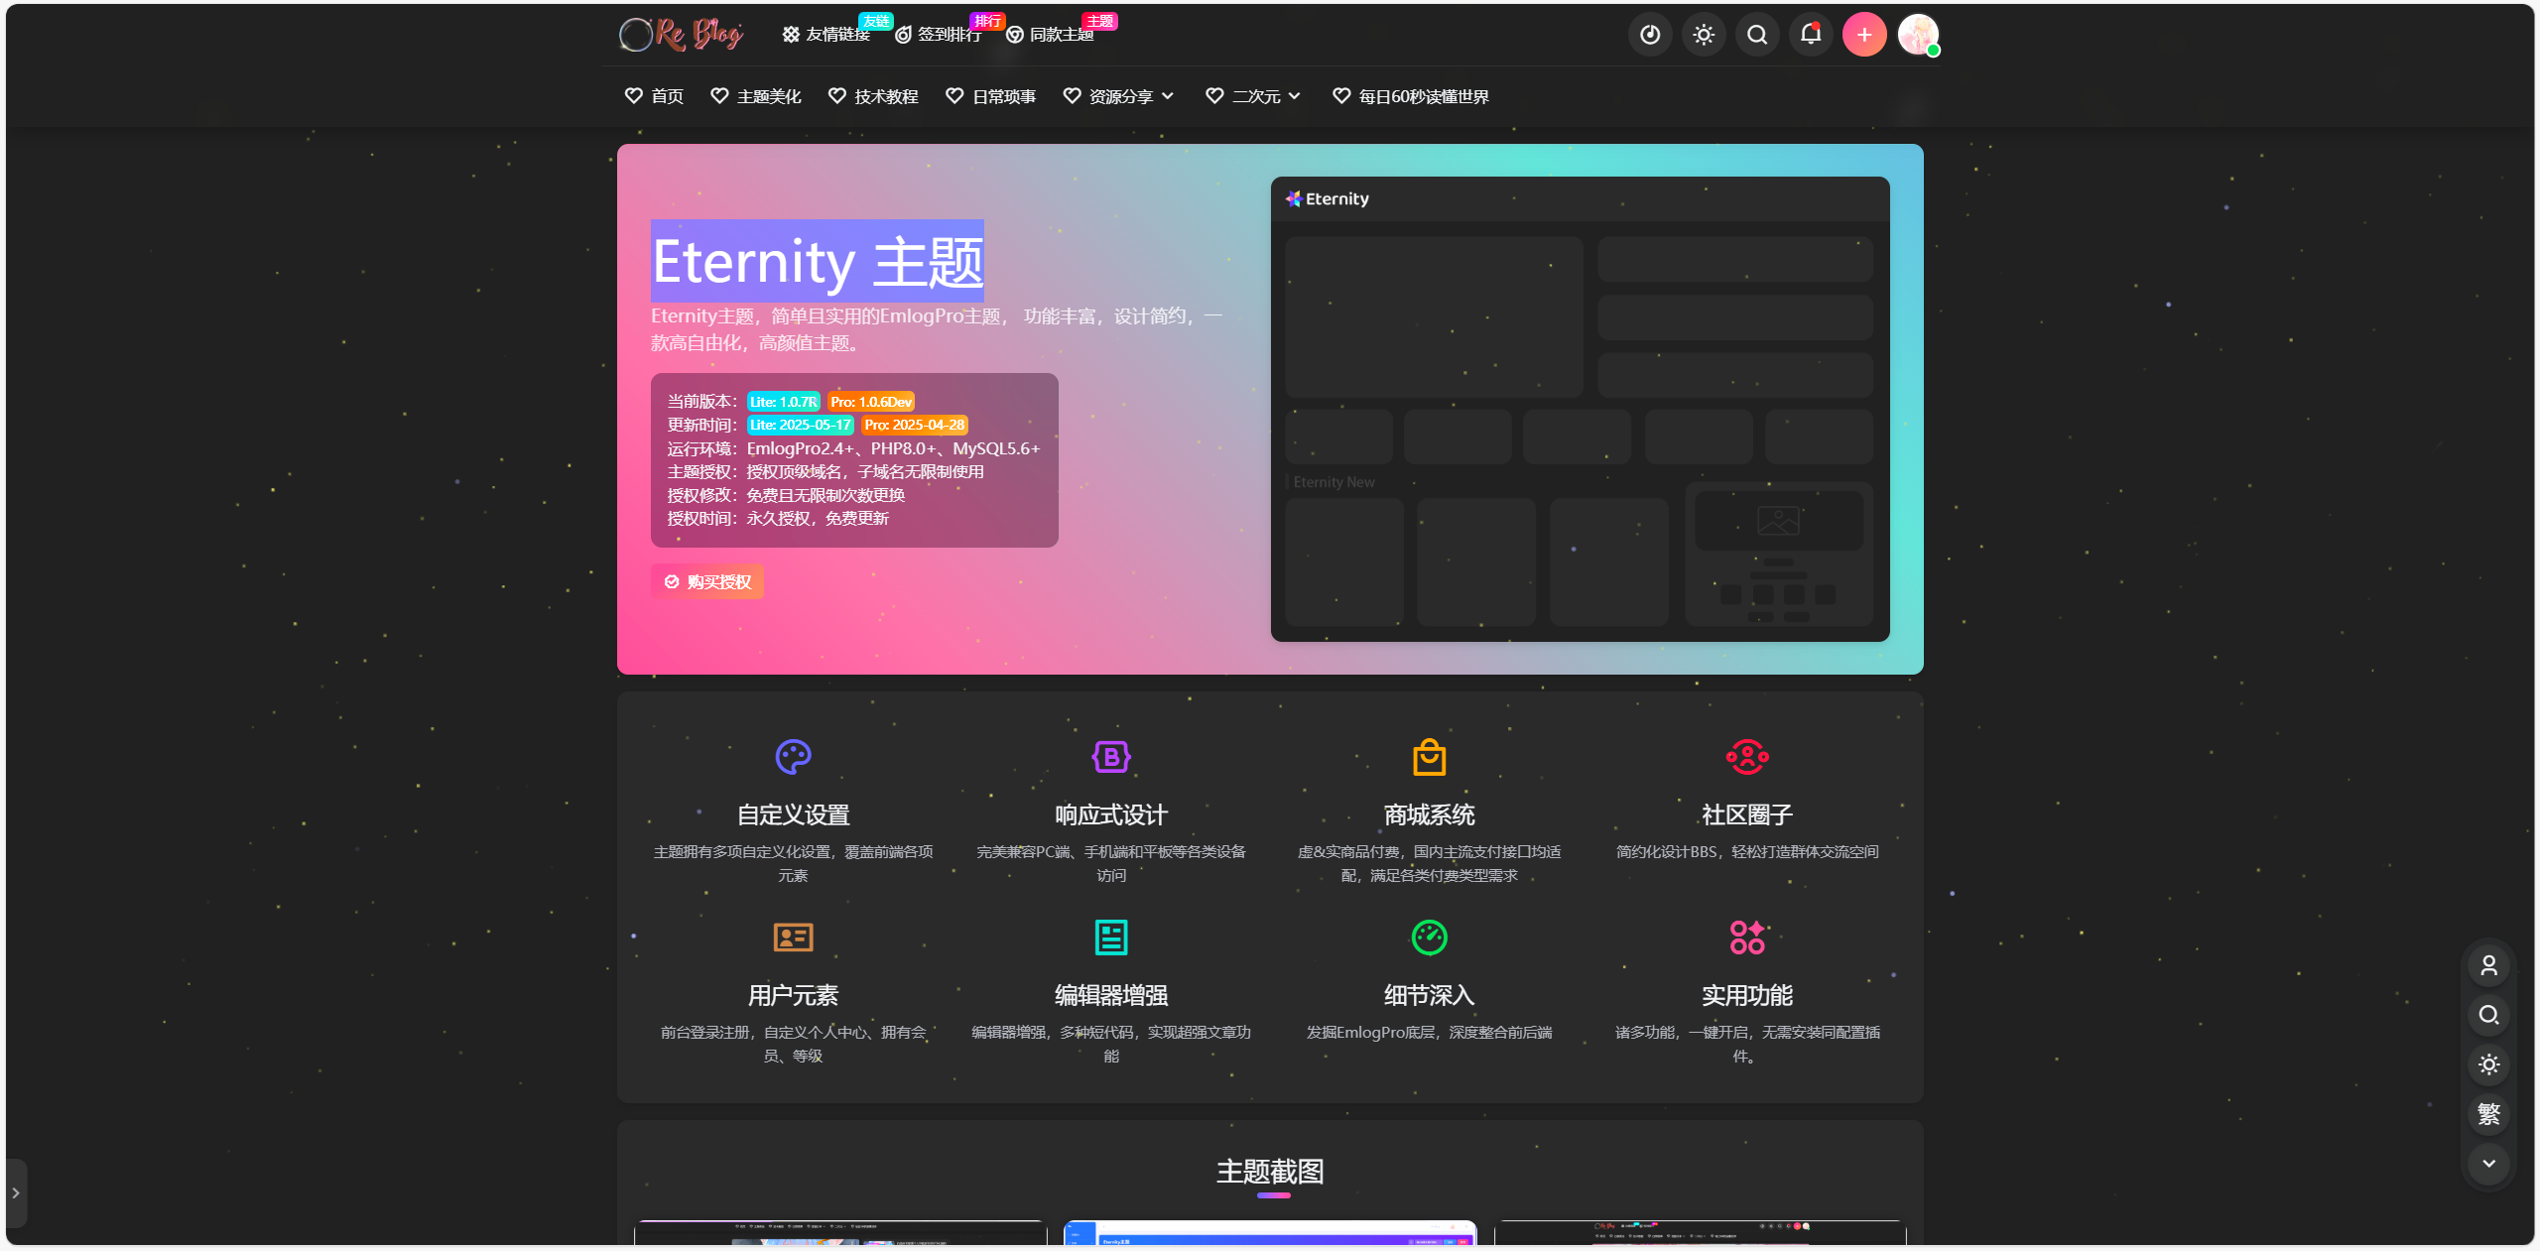Screen dimensions: 2540x1251
Task: Click the flower icon beside 友情链接
Action: point(791,35)
